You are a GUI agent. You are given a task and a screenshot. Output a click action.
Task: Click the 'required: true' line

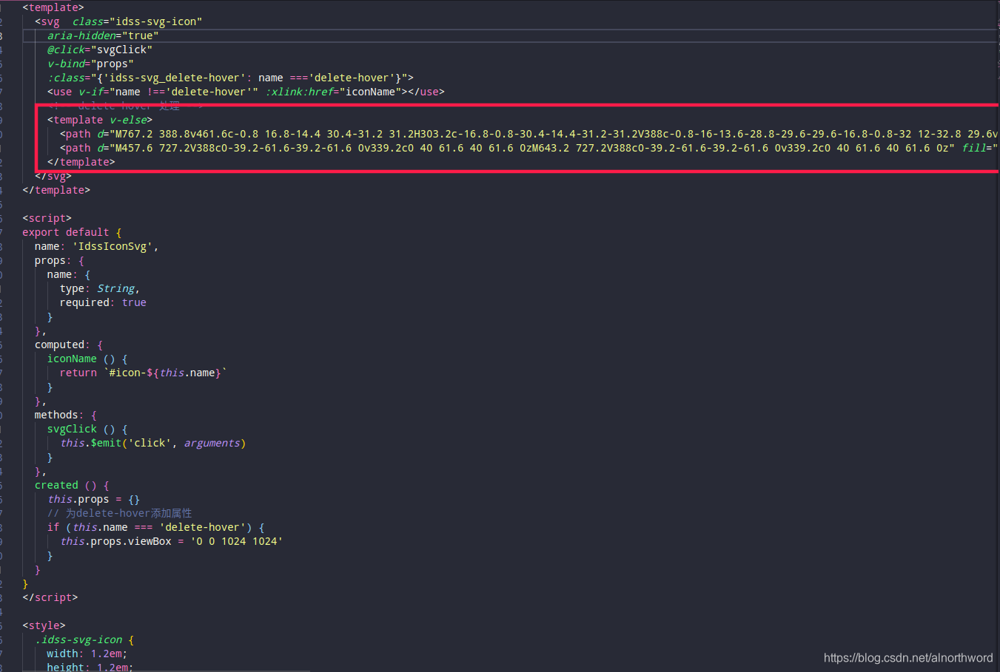tap(103, 302)
